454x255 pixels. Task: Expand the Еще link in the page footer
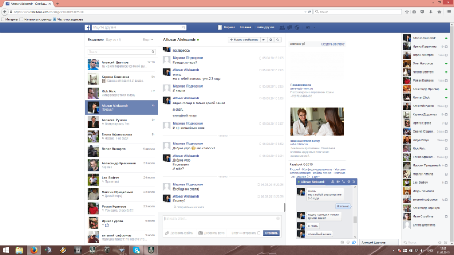pos(315,177)
